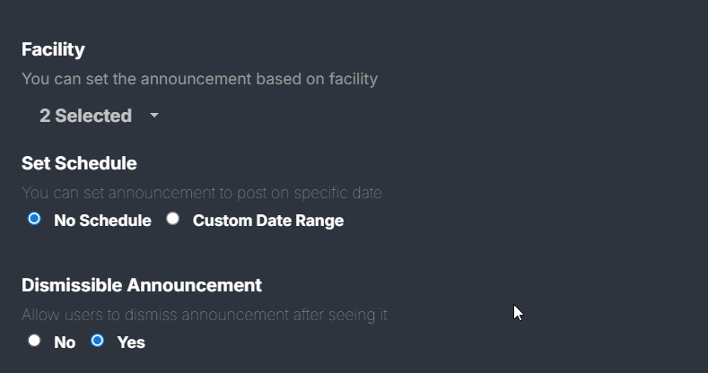The image size is (708, 373).
Task: Click the "No Schedule" label text
Action: pos(102,221)
